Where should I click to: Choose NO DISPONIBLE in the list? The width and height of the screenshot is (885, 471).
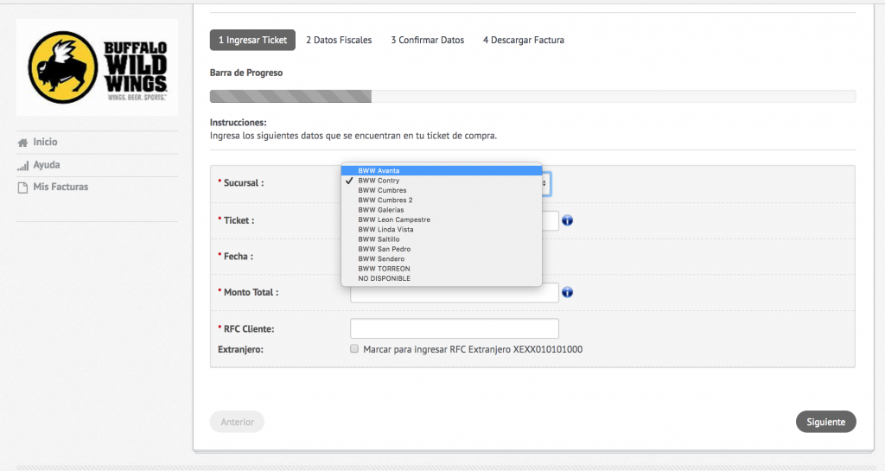click(x=442, y=278)
